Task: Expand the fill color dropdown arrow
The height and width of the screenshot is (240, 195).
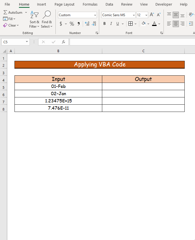Action: (148, 24)
